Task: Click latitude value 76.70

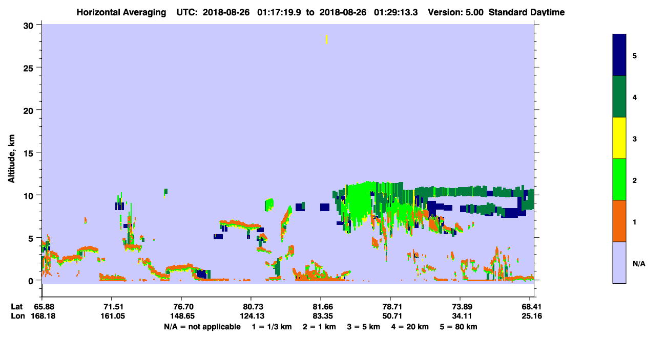Action: point(181,307)
